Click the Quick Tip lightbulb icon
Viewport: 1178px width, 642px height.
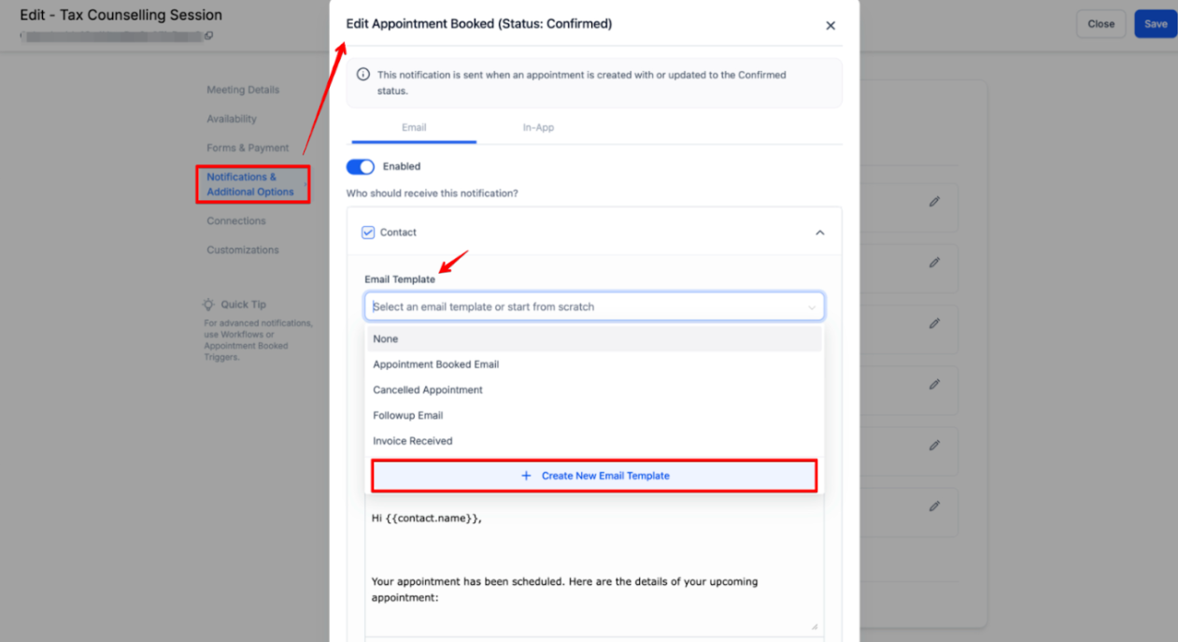208,305
